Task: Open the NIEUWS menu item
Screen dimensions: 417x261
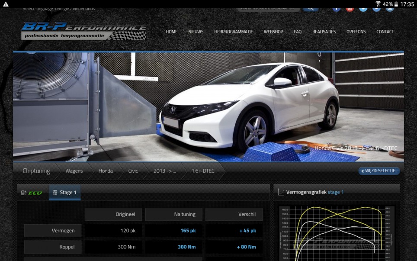Action: coord(196,32)
